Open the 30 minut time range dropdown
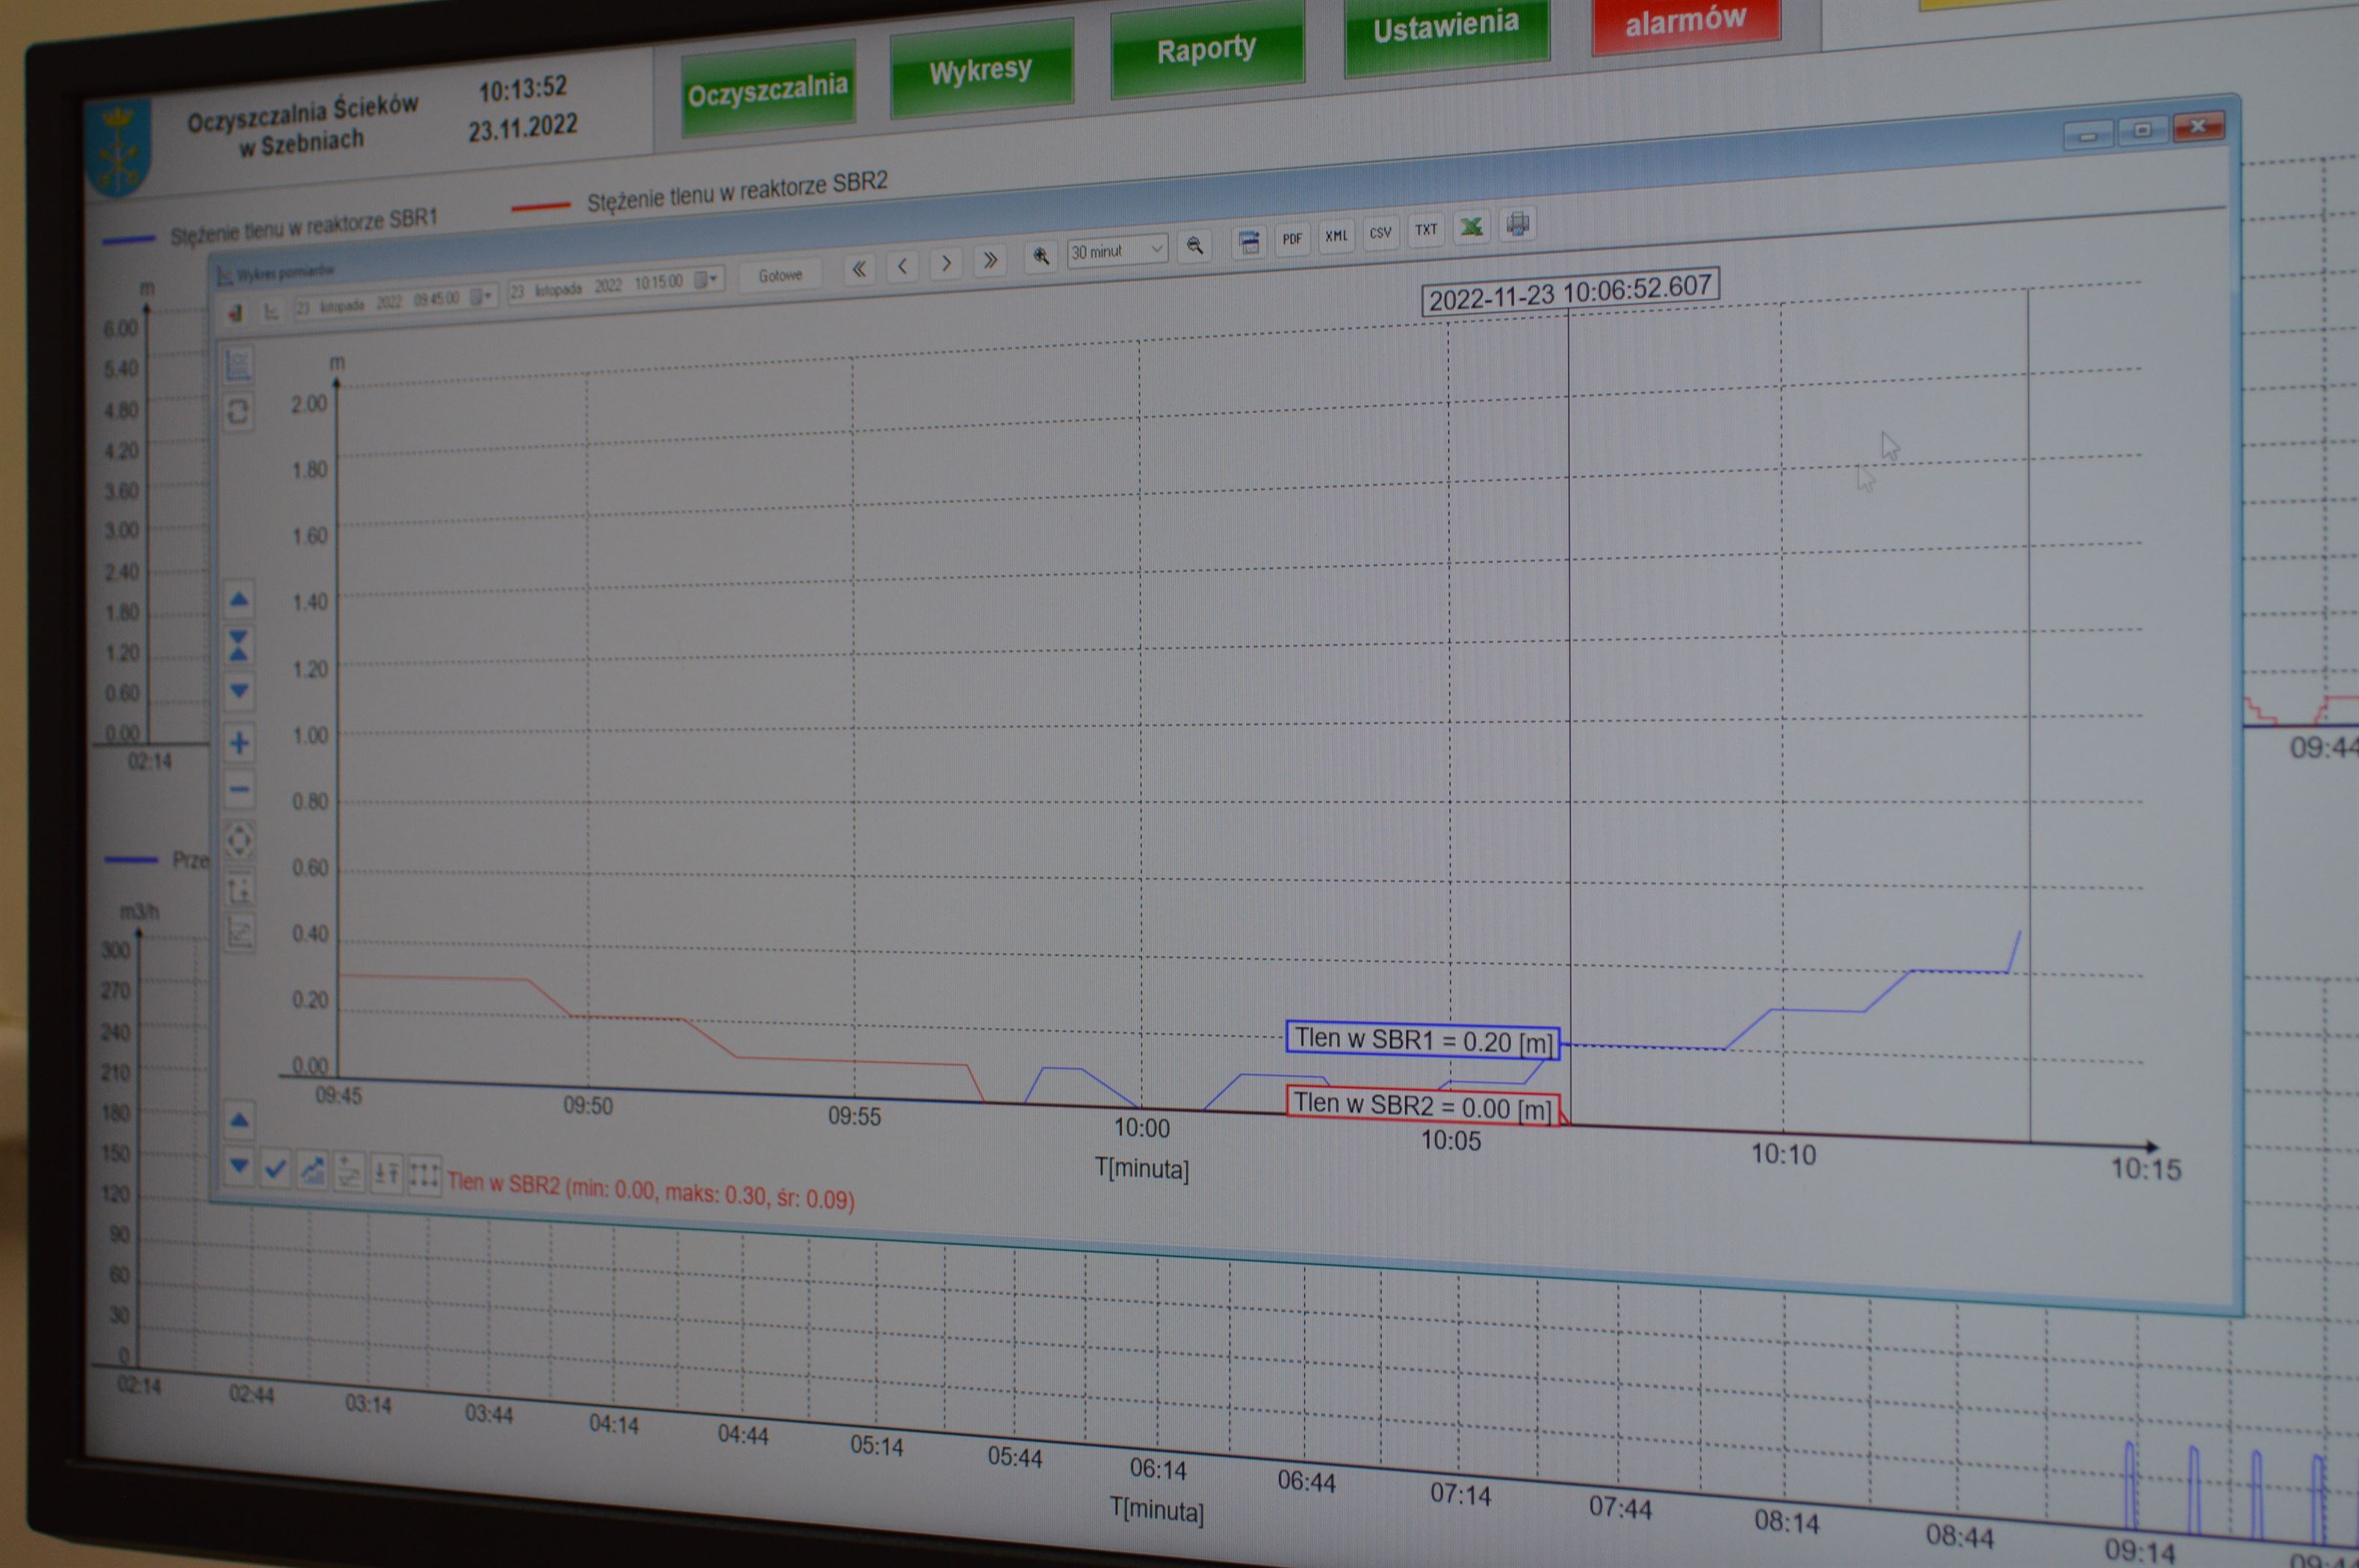 [1117, 250]
